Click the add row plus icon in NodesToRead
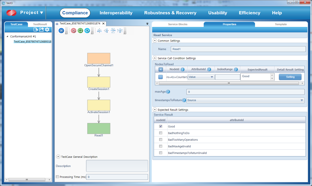 (x=161, y=70)
